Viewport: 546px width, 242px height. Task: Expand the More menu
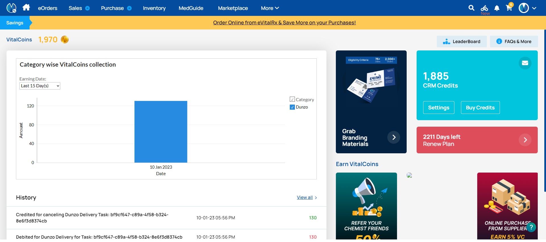tap(270, 8)
